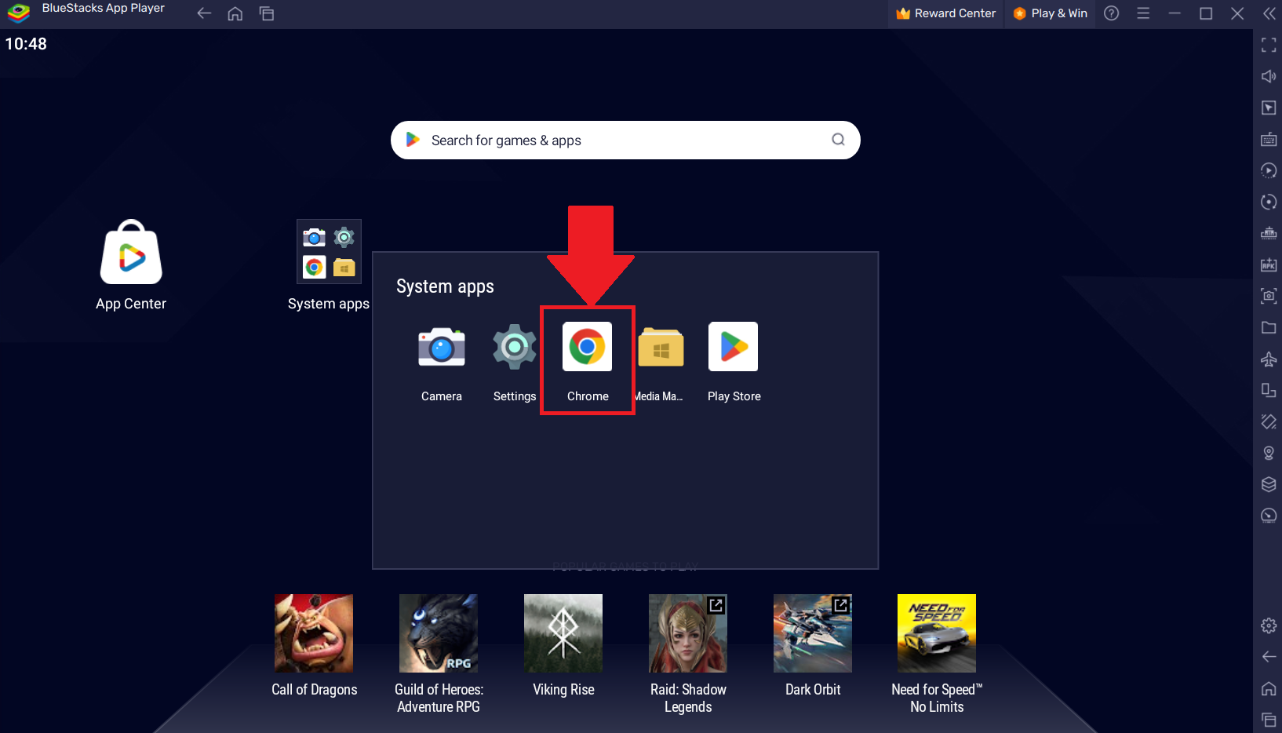Open Guild of Heroes: Adventure RPG
1282x733 pixels.
pos(439,633)
